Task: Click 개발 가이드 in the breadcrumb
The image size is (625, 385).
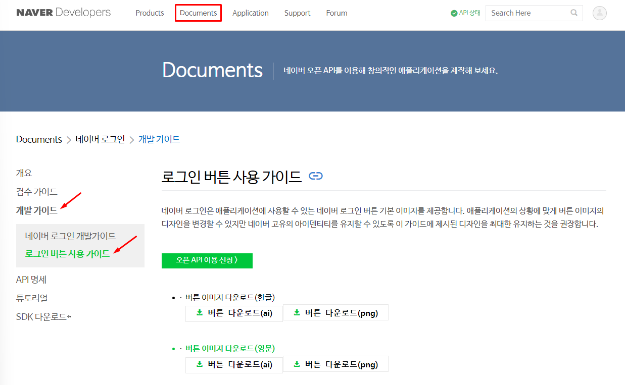Action: [x=159, y=139]
